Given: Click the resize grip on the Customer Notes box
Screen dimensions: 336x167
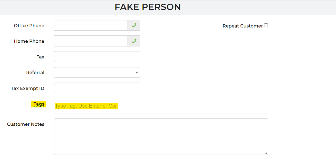Looking at the screenshot, I should pos(266,153).
